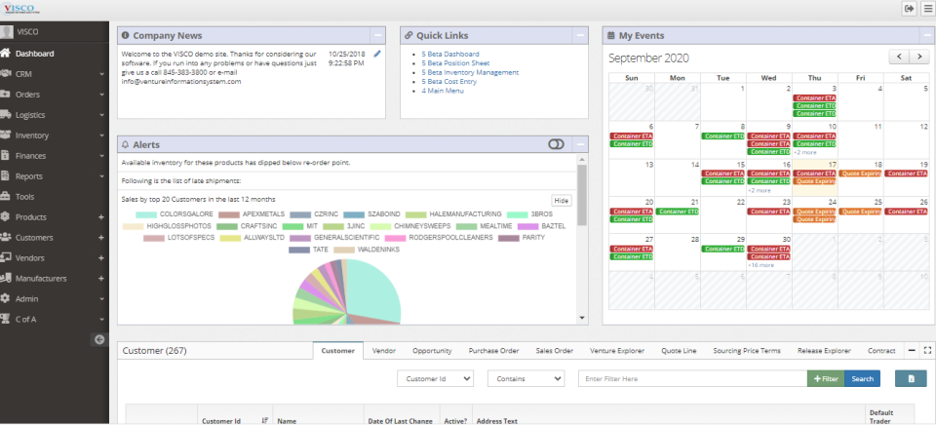
Task: Click the +16 more link on September 30
Action: pyautogui.click(x=761, y=265)
